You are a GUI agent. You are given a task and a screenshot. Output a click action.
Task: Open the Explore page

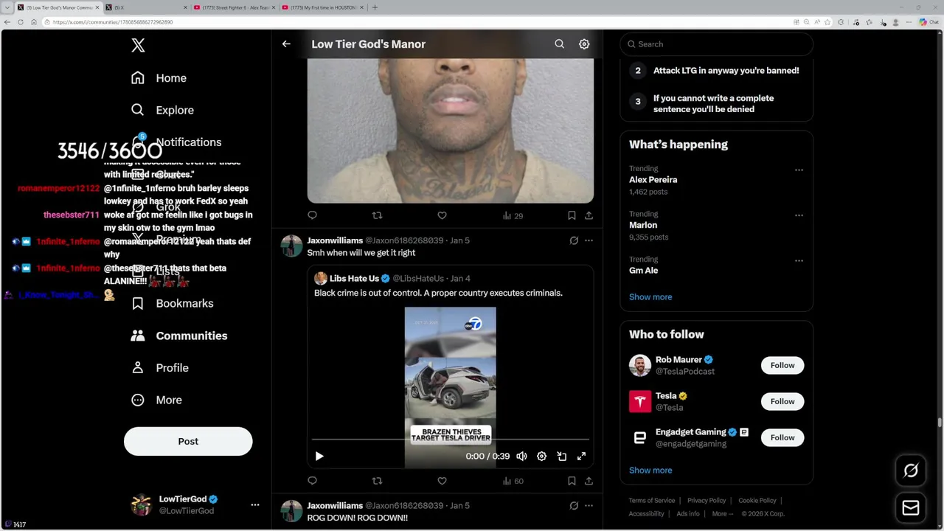click(162, 110)
